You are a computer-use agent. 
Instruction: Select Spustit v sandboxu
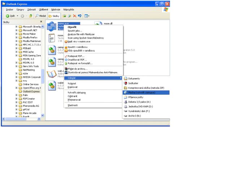tap(93, 47)
